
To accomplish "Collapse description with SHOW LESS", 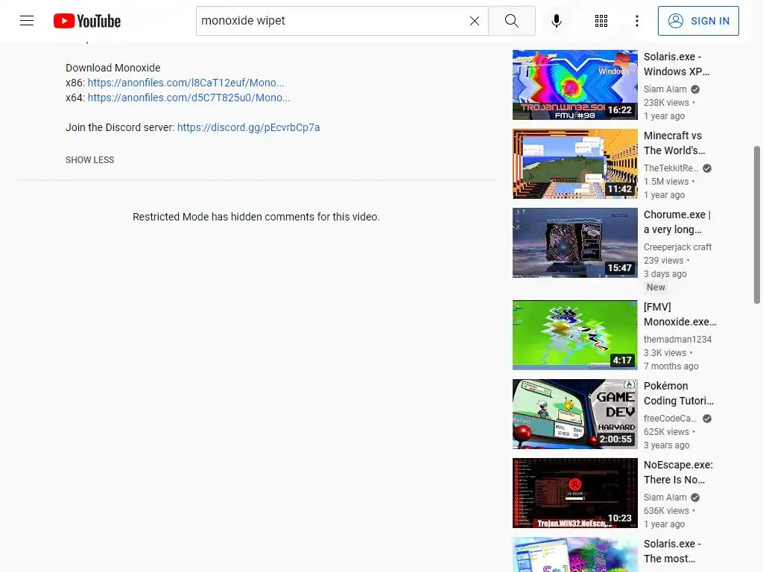I will tap(89, 160).
